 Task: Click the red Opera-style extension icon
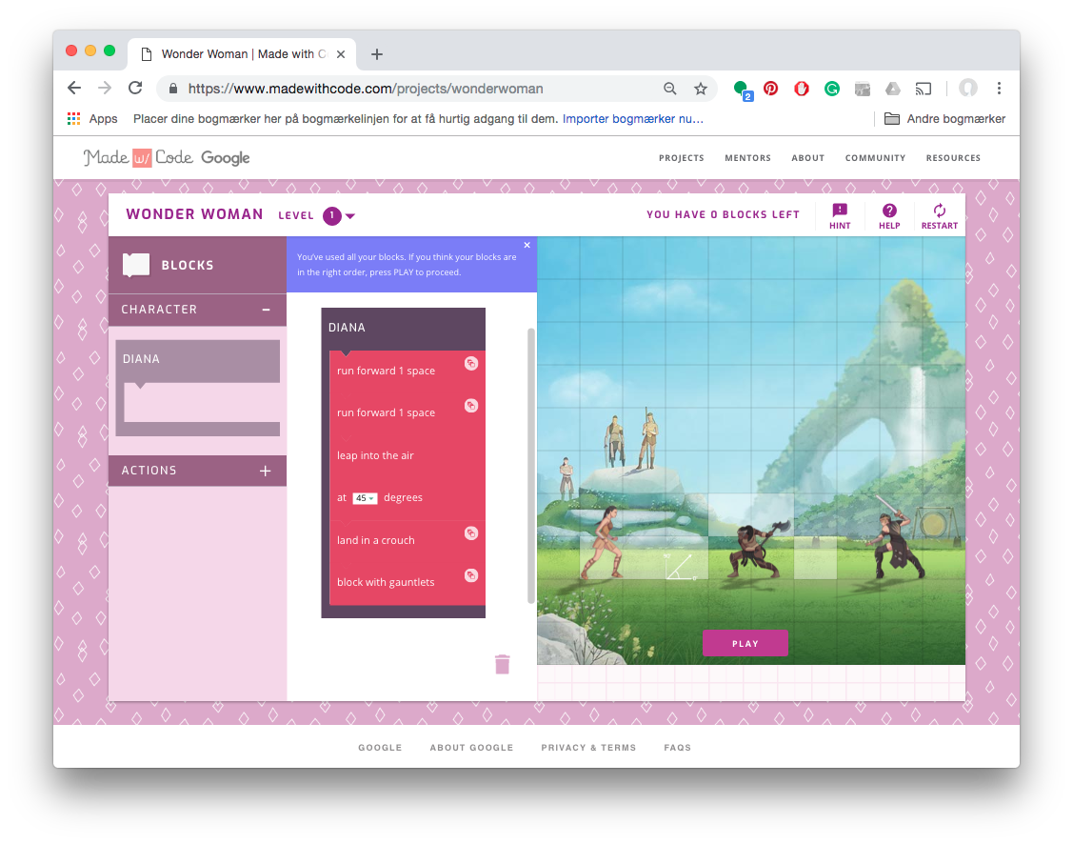802,89
